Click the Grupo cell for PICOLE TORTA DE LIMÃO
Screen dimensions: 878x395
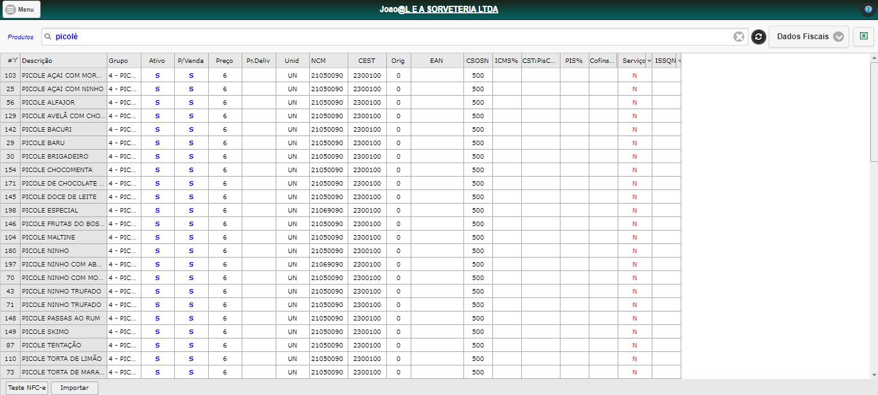(124, 358)
